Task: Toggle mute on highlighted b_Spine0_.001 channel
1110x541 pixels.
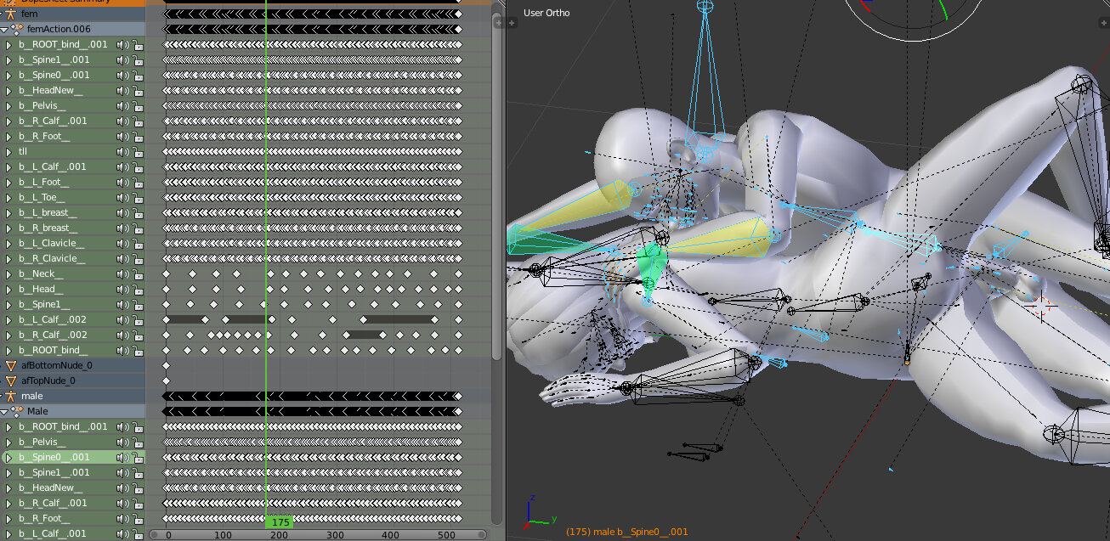Action: click(x=122, y=457)
